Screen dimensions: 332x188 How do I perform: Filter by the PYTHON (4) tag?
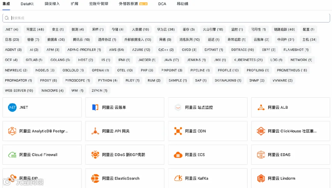pos(108,80)
